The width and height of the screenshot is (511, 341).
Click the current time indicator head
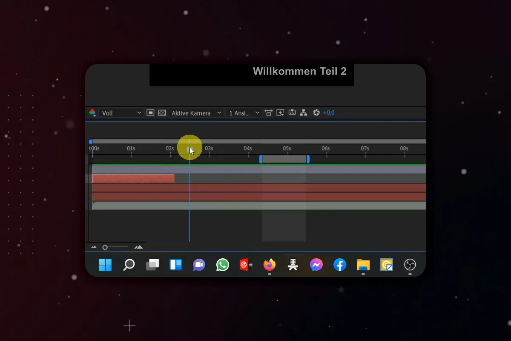(x=189, y=149)
